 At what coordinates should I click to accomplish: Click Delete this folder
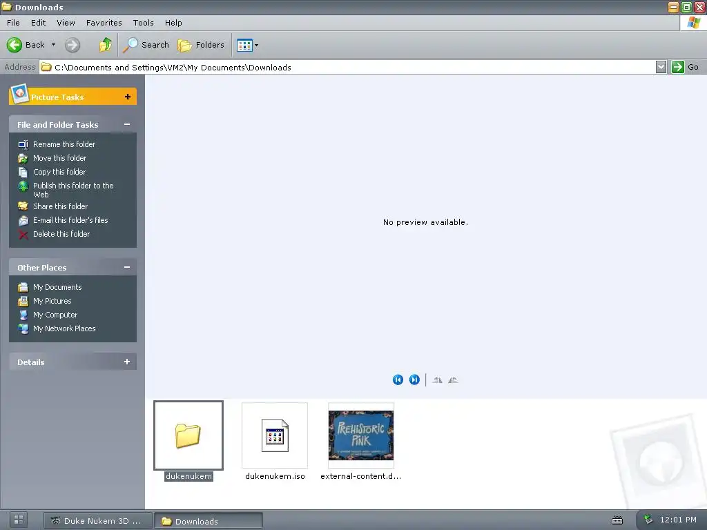(61, 234)
